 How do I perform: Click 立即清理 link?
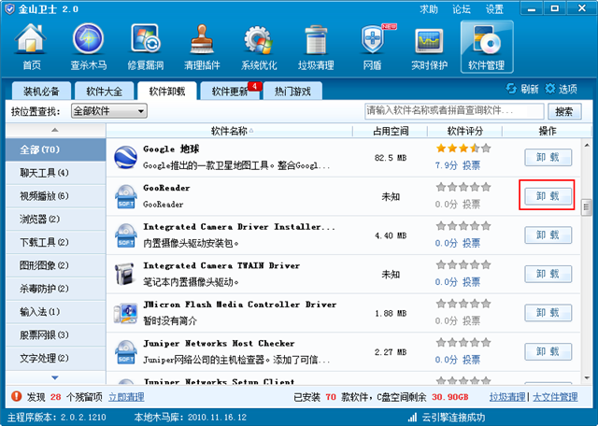pos(126,397)
